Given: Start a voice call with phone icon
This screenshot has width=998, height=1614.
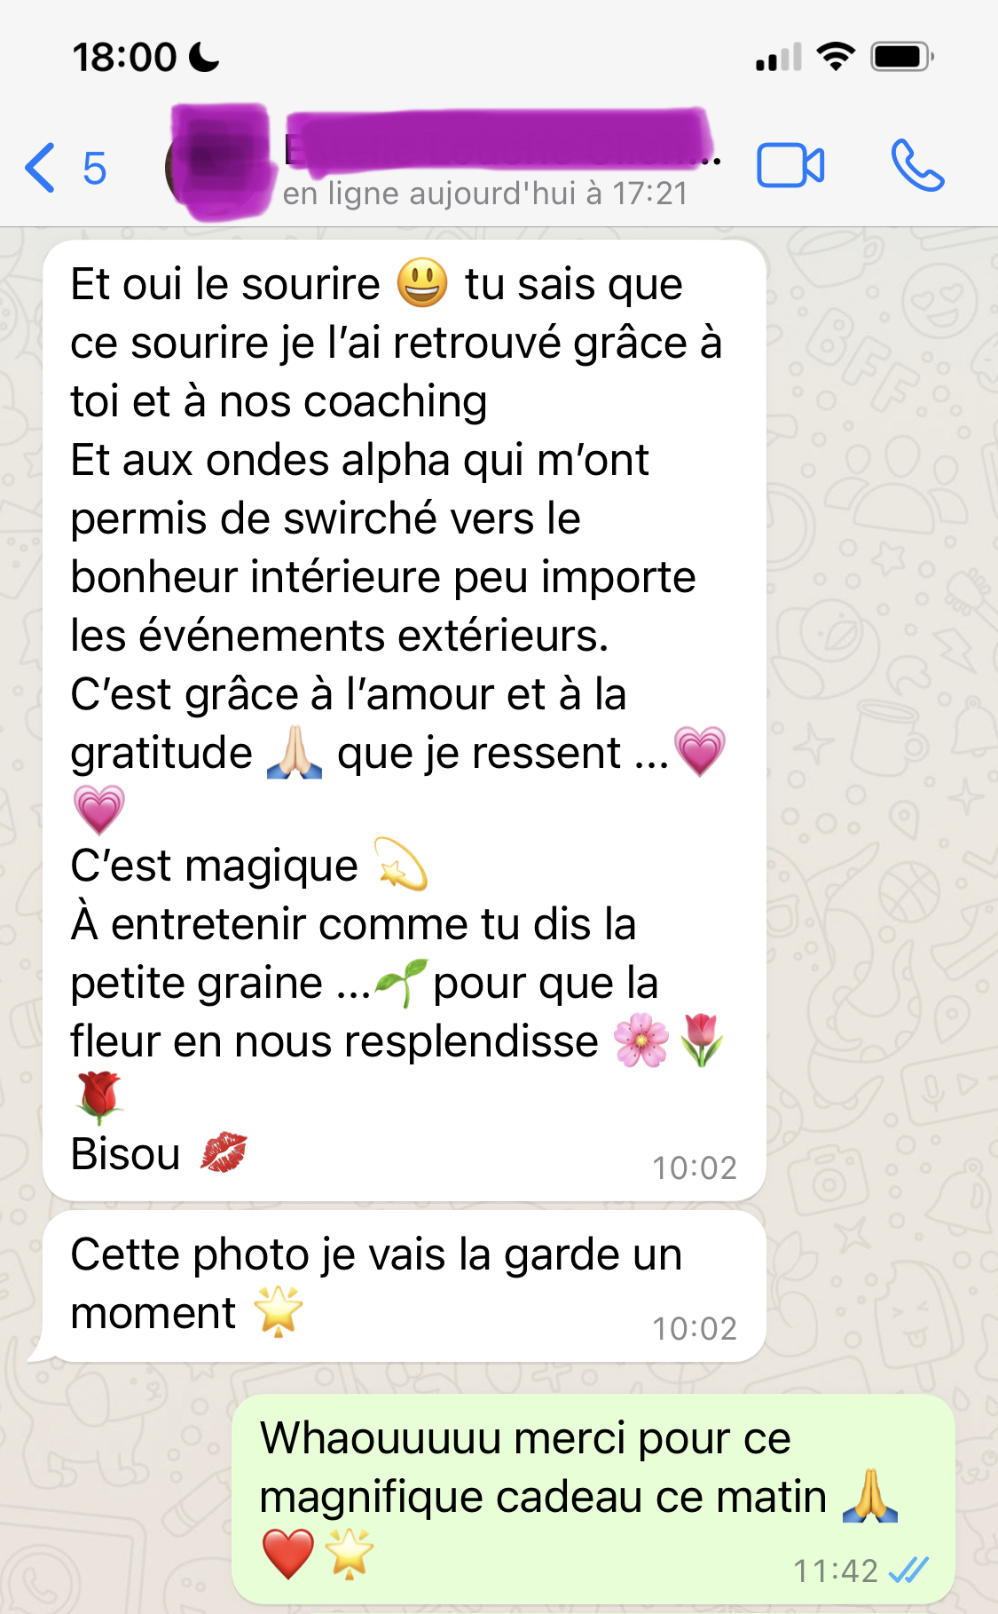Looking at the screenshot, I should 917,165.
